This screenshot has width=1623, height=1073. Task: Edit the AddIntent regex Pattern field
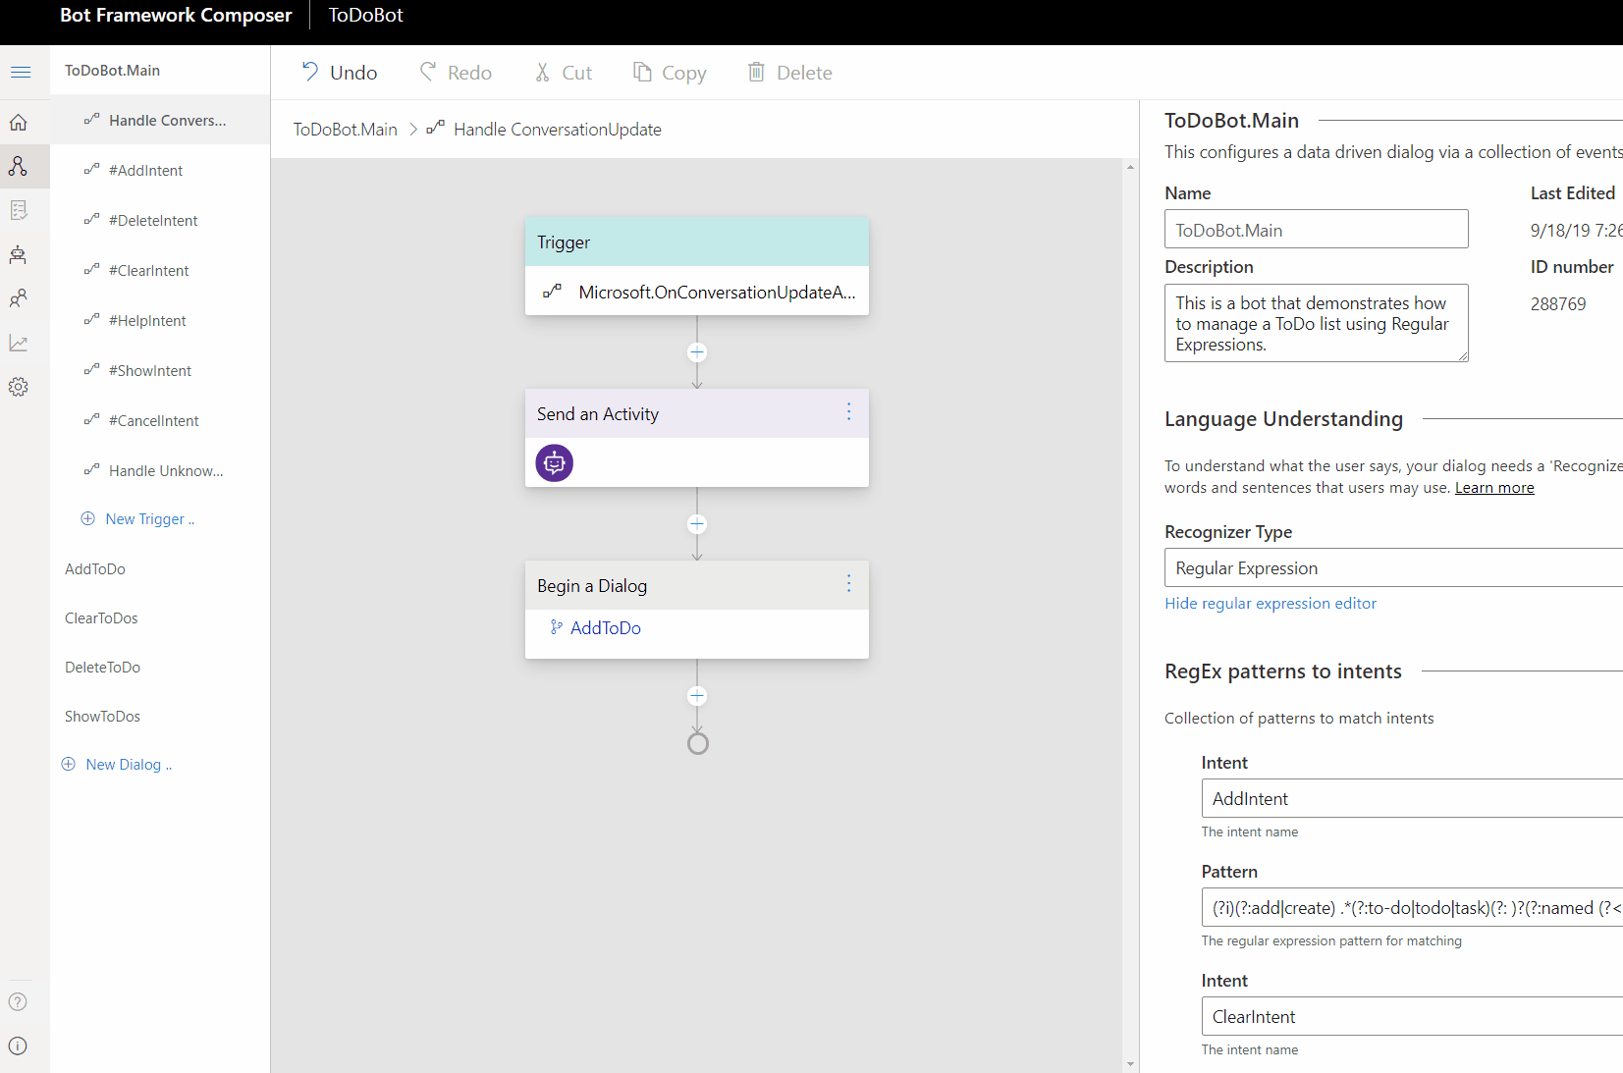[x=1412, y=907]
